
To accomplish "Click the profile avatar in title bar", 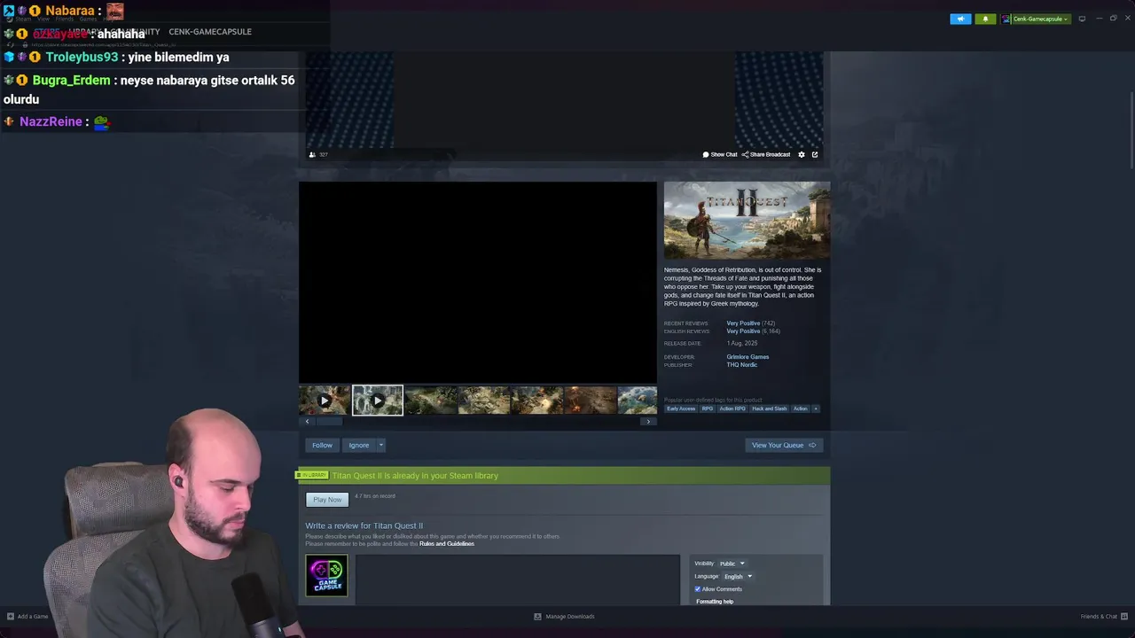I will tap(1006, 19).
